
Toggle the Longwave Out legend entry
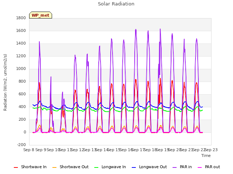pyautogui.click(x=149, y=167)
